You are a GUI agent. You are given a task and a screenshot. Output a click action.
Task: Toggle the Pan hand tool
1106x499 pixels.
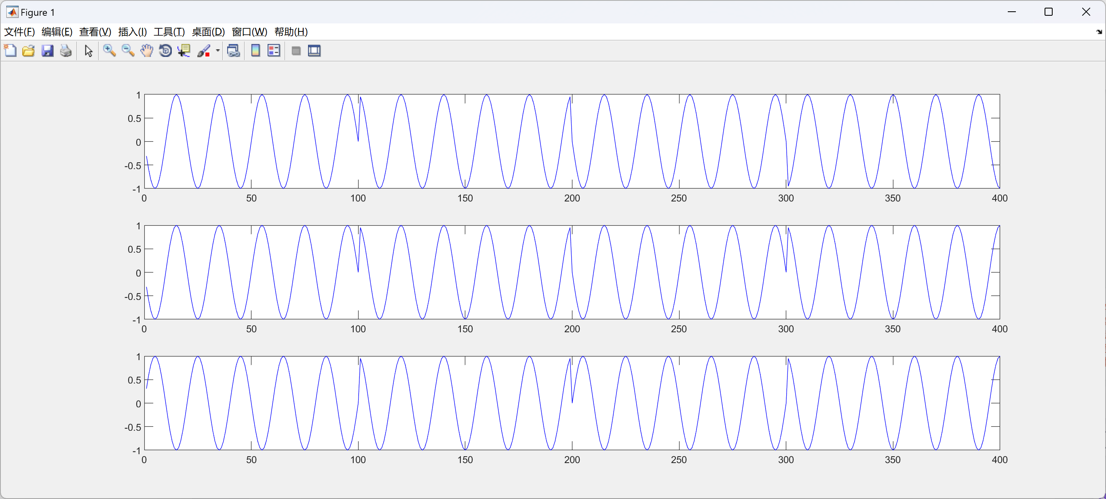click(x=146, y=50)
